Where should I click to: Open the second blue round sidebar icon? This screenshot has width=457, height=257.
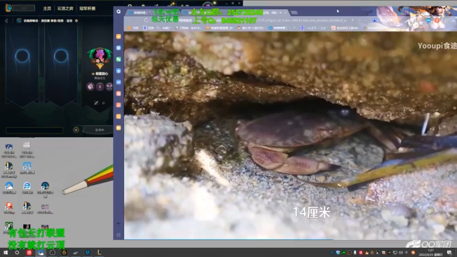point(118,48)
